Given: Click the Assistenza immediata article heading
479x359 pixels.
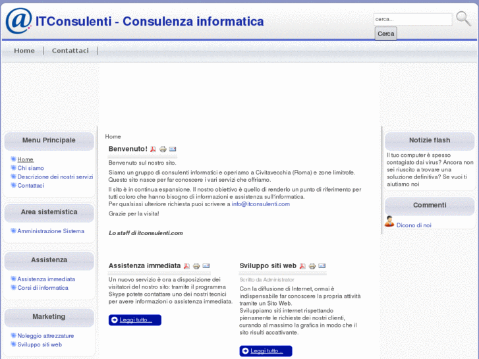Looking at the screenshot, I should (144, 265).
